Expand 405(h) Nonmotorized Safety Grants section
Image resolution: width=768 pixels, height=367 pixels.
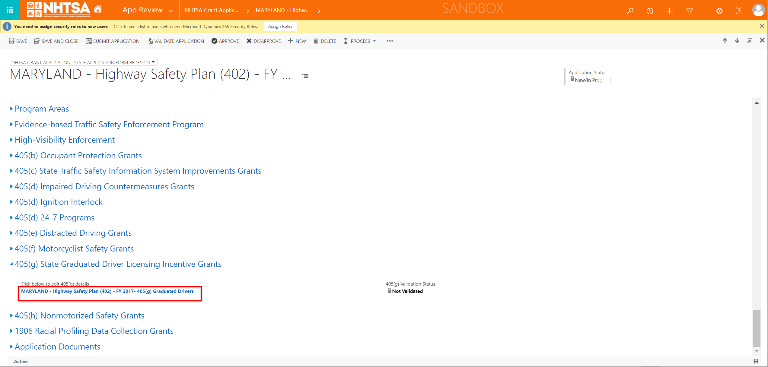coord(79,316)
